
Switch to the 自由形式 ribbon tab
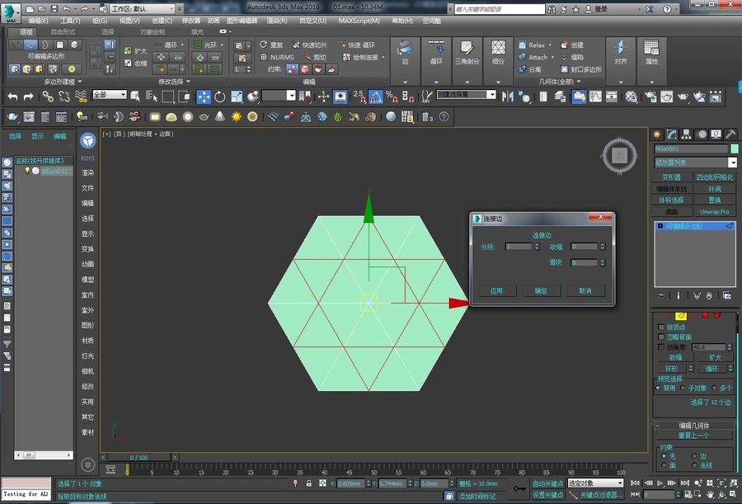63,31
